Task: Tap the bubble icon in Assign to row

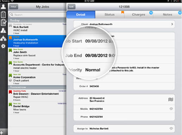Action: pos(171,128)
